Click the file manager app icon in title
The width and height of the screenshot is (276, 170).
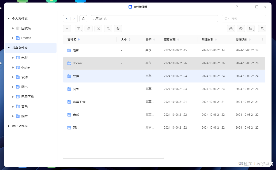(x=130, y=7)
